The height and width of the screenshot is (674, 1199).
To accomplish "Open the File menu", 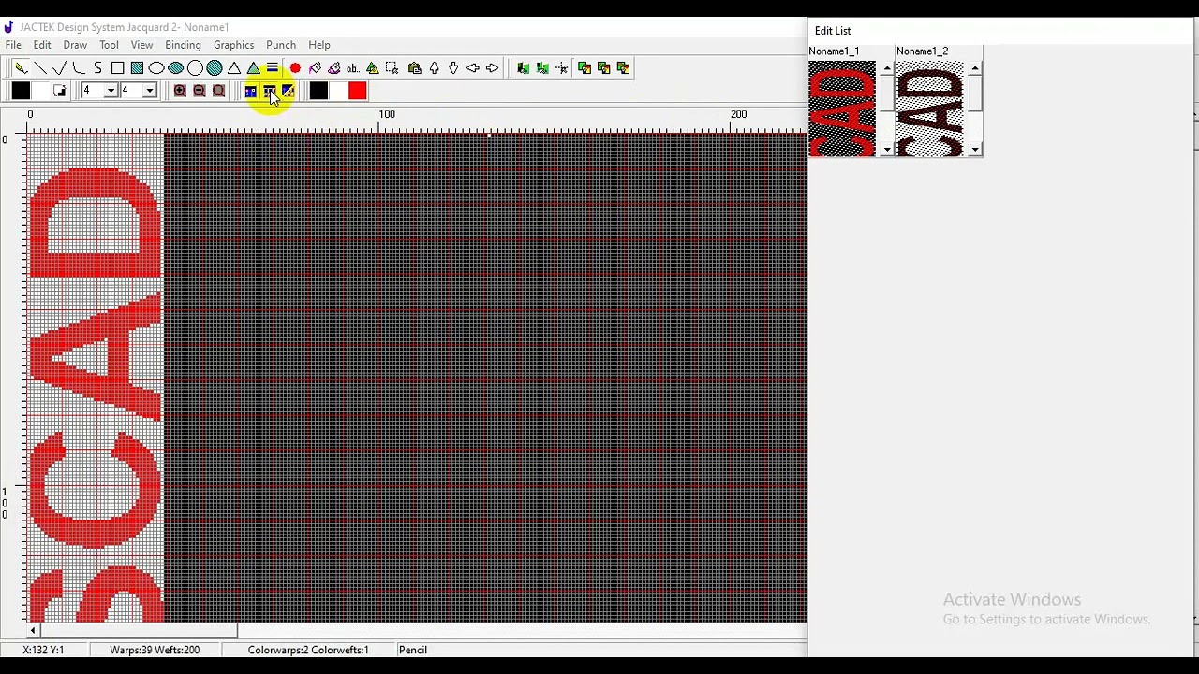I will pyautogui.click(x=13, y=45).
